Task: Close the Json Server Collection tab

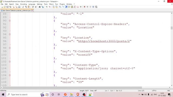Action: [32, 11]
